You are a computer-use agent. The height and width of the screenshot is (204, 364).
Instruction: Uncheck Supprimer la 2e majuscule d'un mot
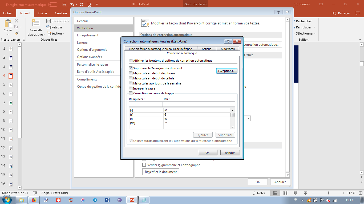pos(131,68)
